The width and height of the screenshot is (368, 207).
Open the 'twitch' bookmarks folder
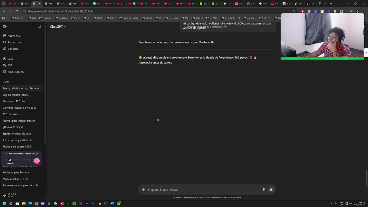click(x=111, y=18)
